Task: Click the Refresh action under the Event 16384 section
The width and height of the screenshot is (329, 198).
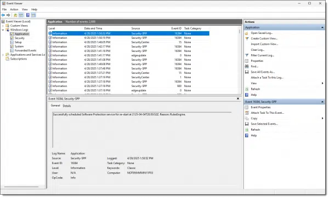Action: (256, 130)
